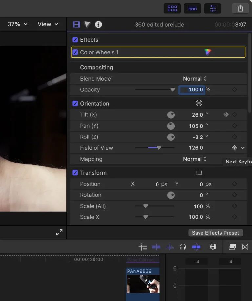Viewport: 252px width, 301px height.
Task: Toggle the headphones audio skimming icon
Action: click(x=183, y=247)
